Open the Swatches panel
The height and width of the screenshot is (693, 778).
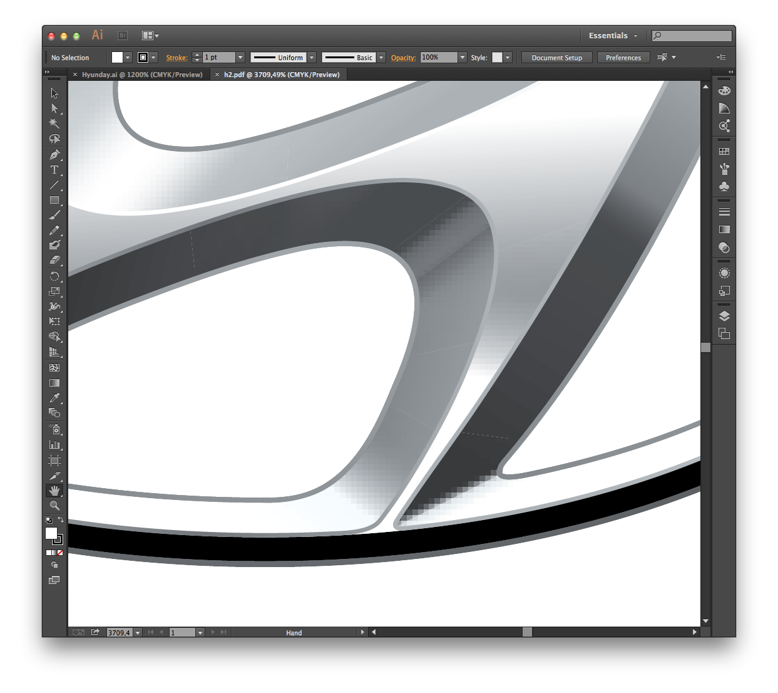724,152
